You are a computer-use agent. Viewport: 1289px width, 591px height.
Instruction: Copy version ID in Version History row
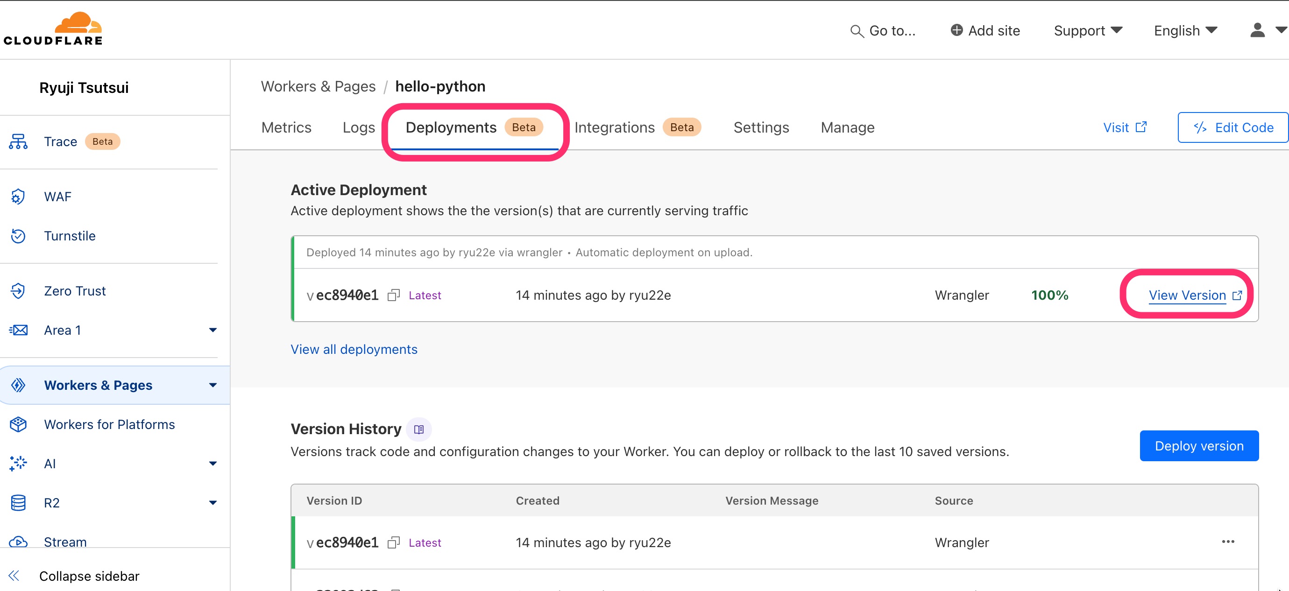(x=394, y=542)
